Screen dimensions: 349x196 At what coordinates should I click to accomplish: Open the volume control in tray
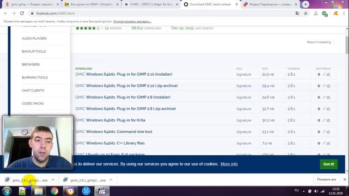point(316,191)
